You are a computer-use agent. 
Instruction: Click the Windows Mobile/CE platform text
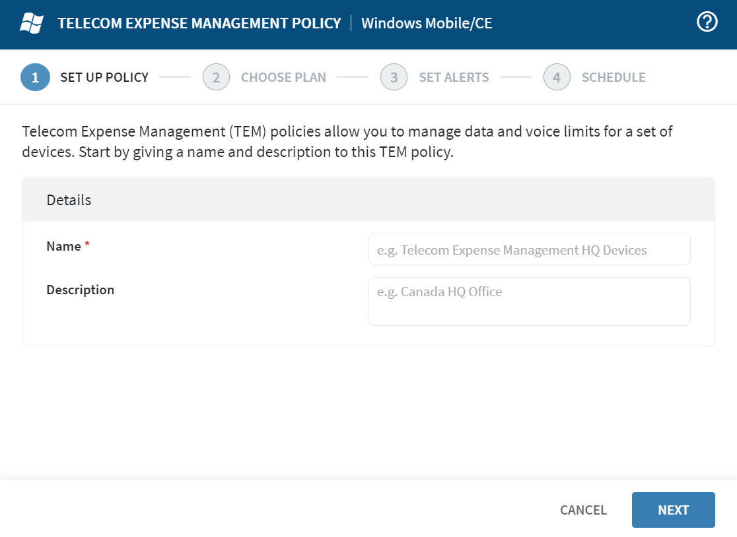coord(427,24)
